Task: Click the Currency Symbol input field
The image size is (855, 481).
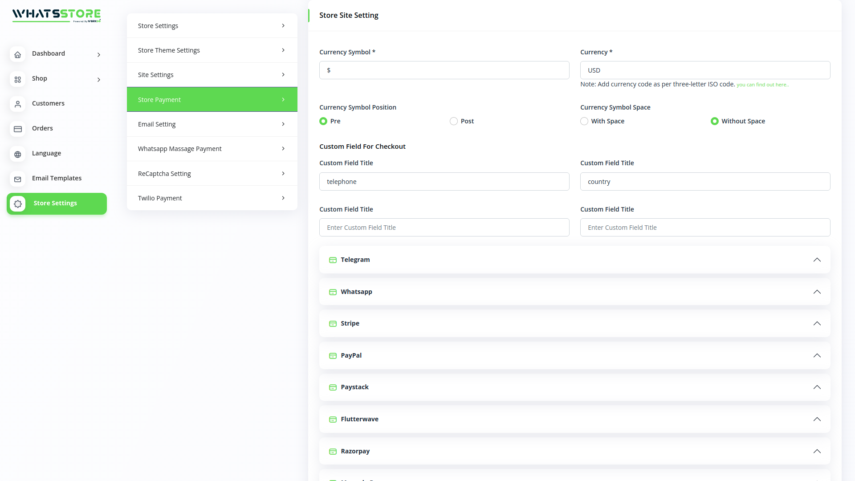Action: (x=444, y=70)
